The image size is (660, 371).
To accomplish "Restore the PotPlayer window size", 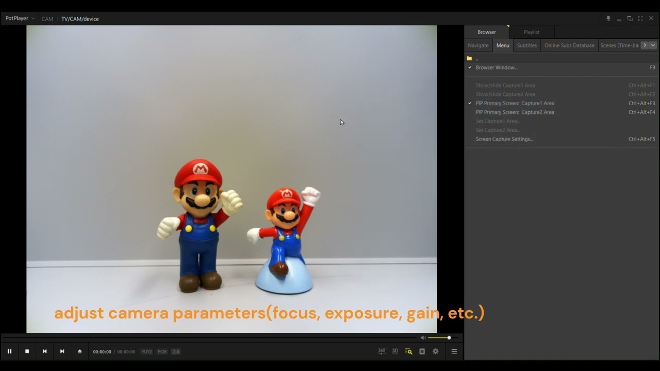I will pyautogui.click(x=630, y=19).
